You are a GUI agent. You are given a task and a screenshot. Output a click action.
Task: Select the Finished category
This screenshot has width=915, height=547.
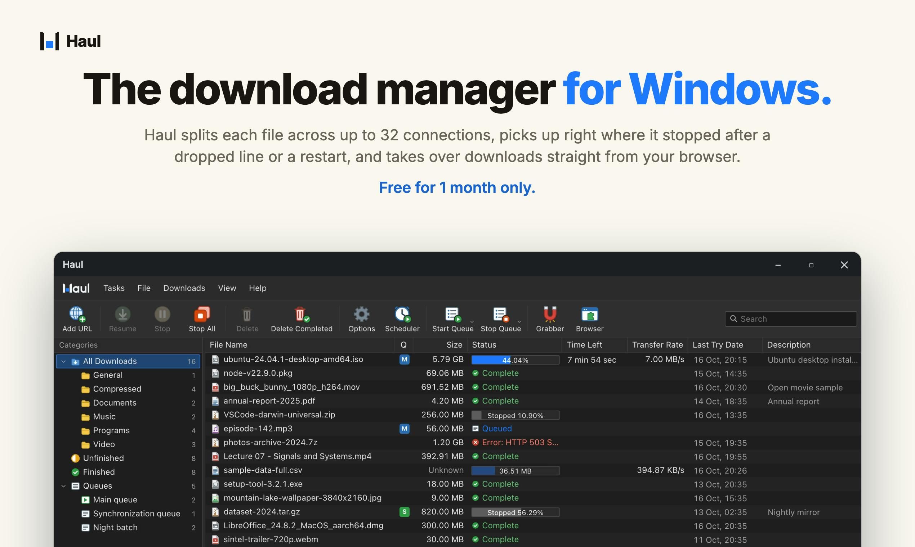point(128,472)
